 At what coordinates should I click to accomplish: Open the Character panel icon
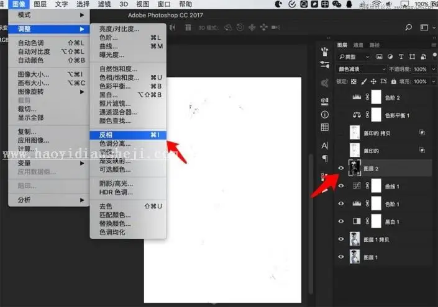coord(324,146)
